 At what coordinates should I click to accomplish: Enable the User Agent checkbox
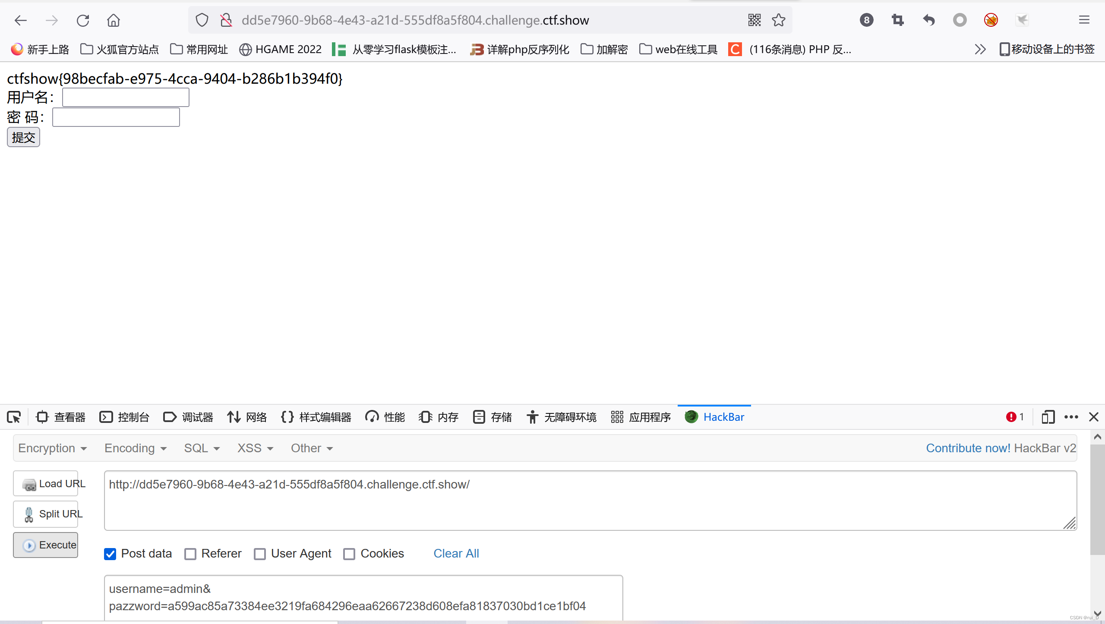click(x=260, y=553)
